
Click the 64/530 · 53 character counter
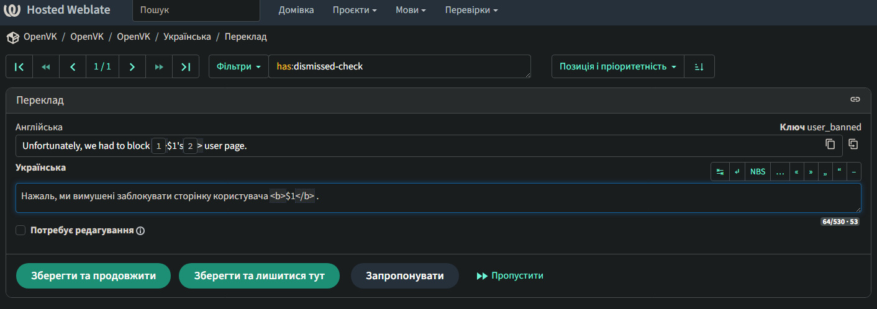840,222
